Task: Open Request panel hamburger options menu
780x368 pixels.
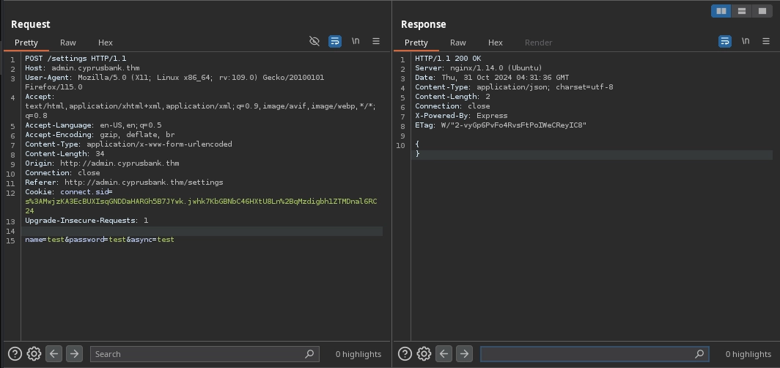Action: 376,42
